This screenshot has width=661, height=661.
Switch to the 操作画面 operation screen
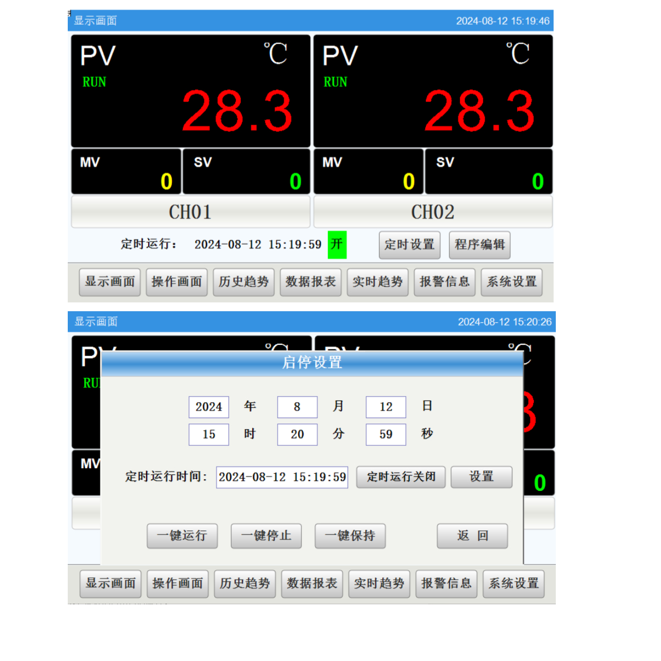click(176, 282)
